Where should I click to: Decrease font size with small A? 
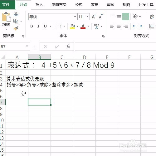click(100, 17)
